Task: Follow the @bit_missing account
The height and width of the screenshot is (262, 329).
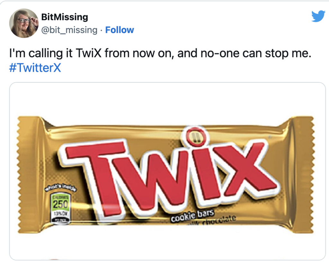Action: (120, 30)
